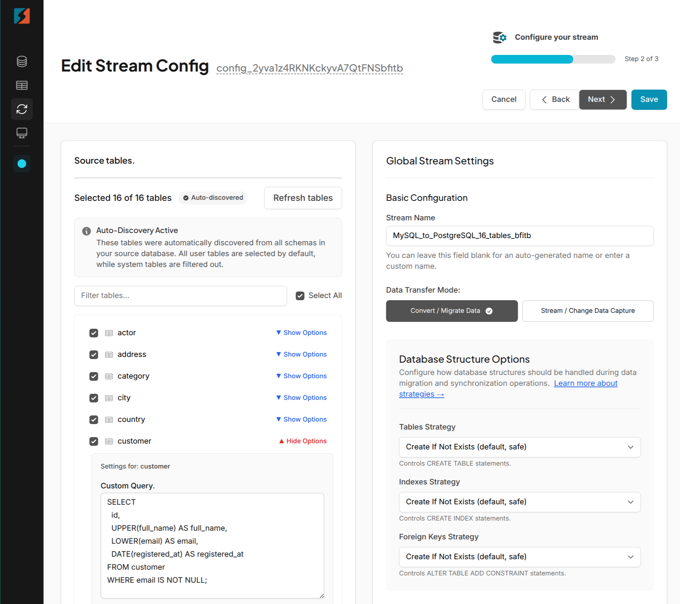Uncheck the country table checkbox
Viewport: 680px width, 604px height.
coord(94,419)
